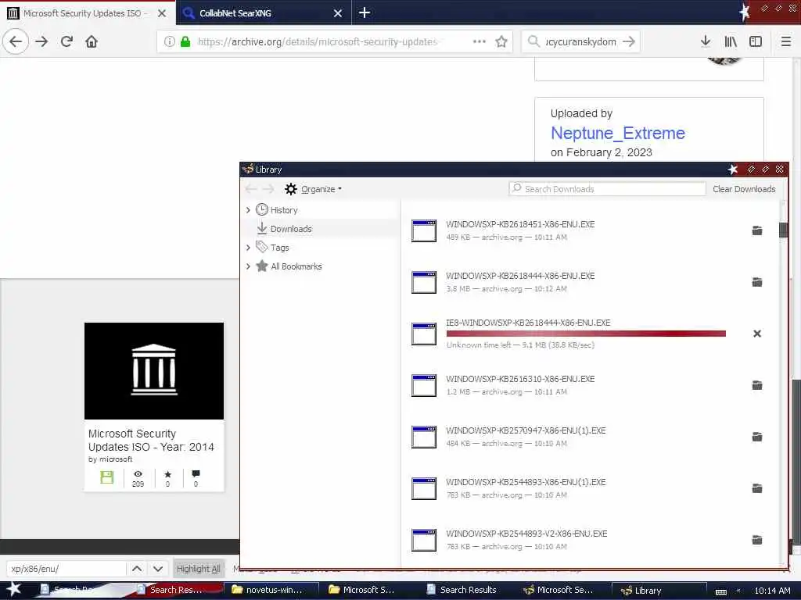
Task: Click the IE8-WINDOWSXP-KB2618444 download progress bar
Action: (586, 334)
